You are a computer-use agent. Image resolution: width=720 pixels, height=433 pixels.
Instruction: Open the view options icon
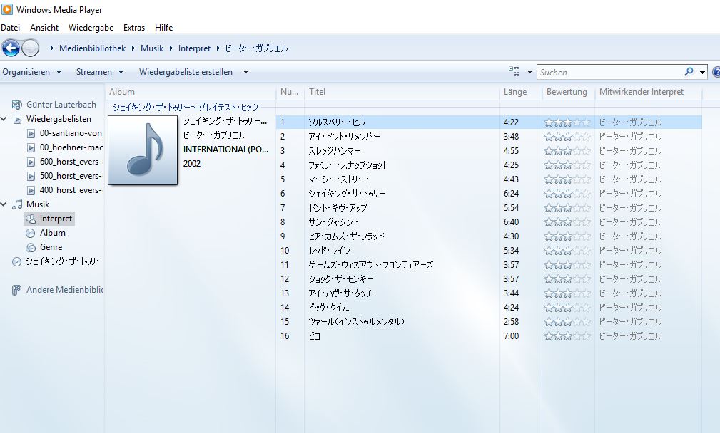[514, 71]
